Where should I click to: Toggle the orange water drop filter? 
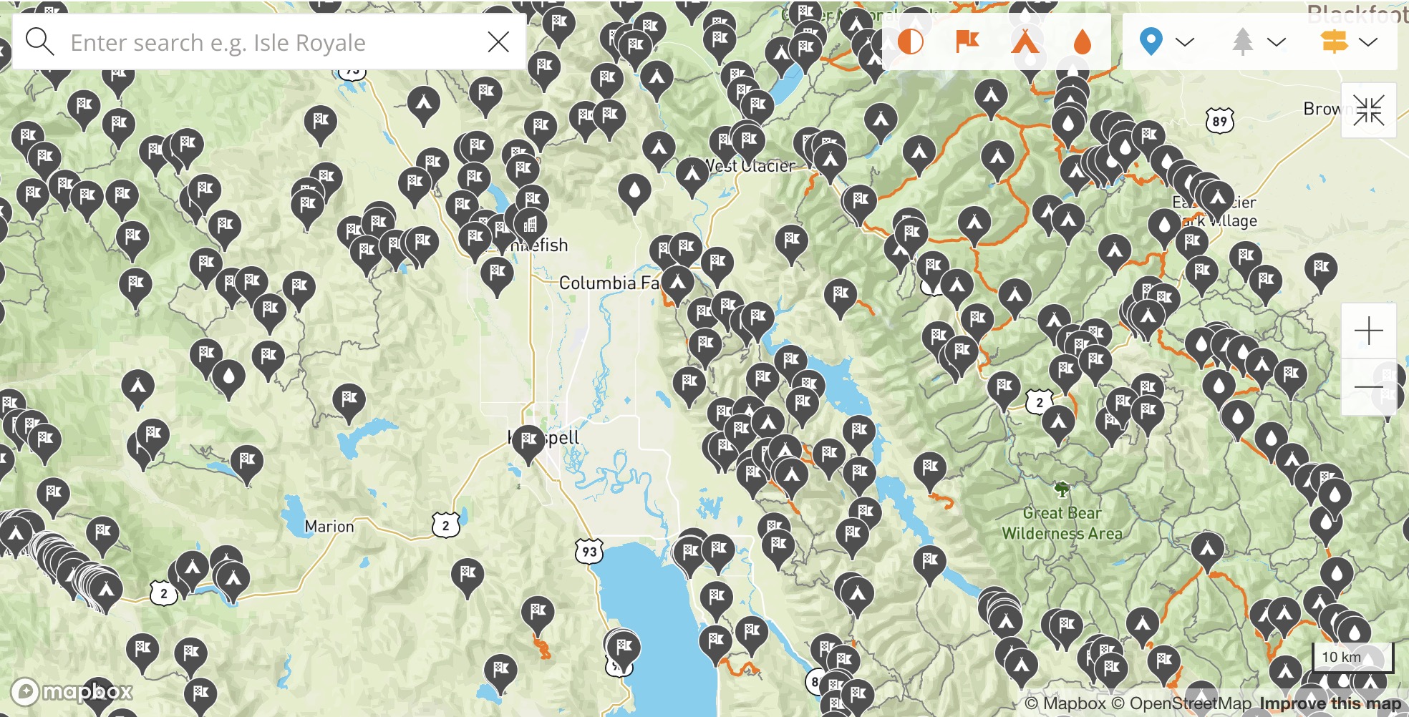pyautogui.click(x=1083, y=42)
